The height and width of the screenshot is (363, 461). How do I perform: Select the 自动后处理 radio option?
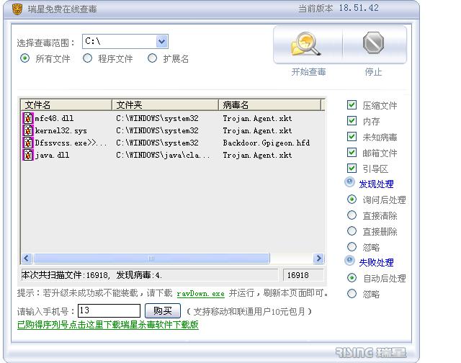tap(352, 278)
